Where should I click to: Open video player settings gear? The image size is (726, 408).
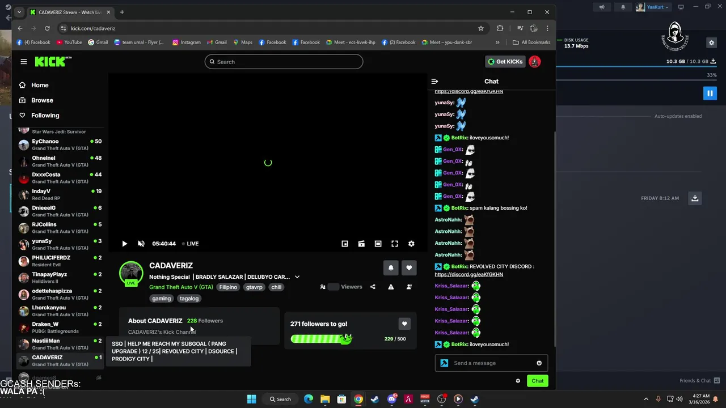click(411, 244)
